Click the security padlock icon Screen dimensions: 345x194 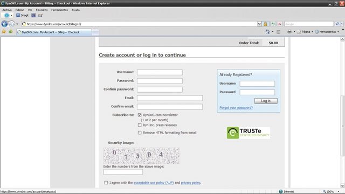coord(266,24)
